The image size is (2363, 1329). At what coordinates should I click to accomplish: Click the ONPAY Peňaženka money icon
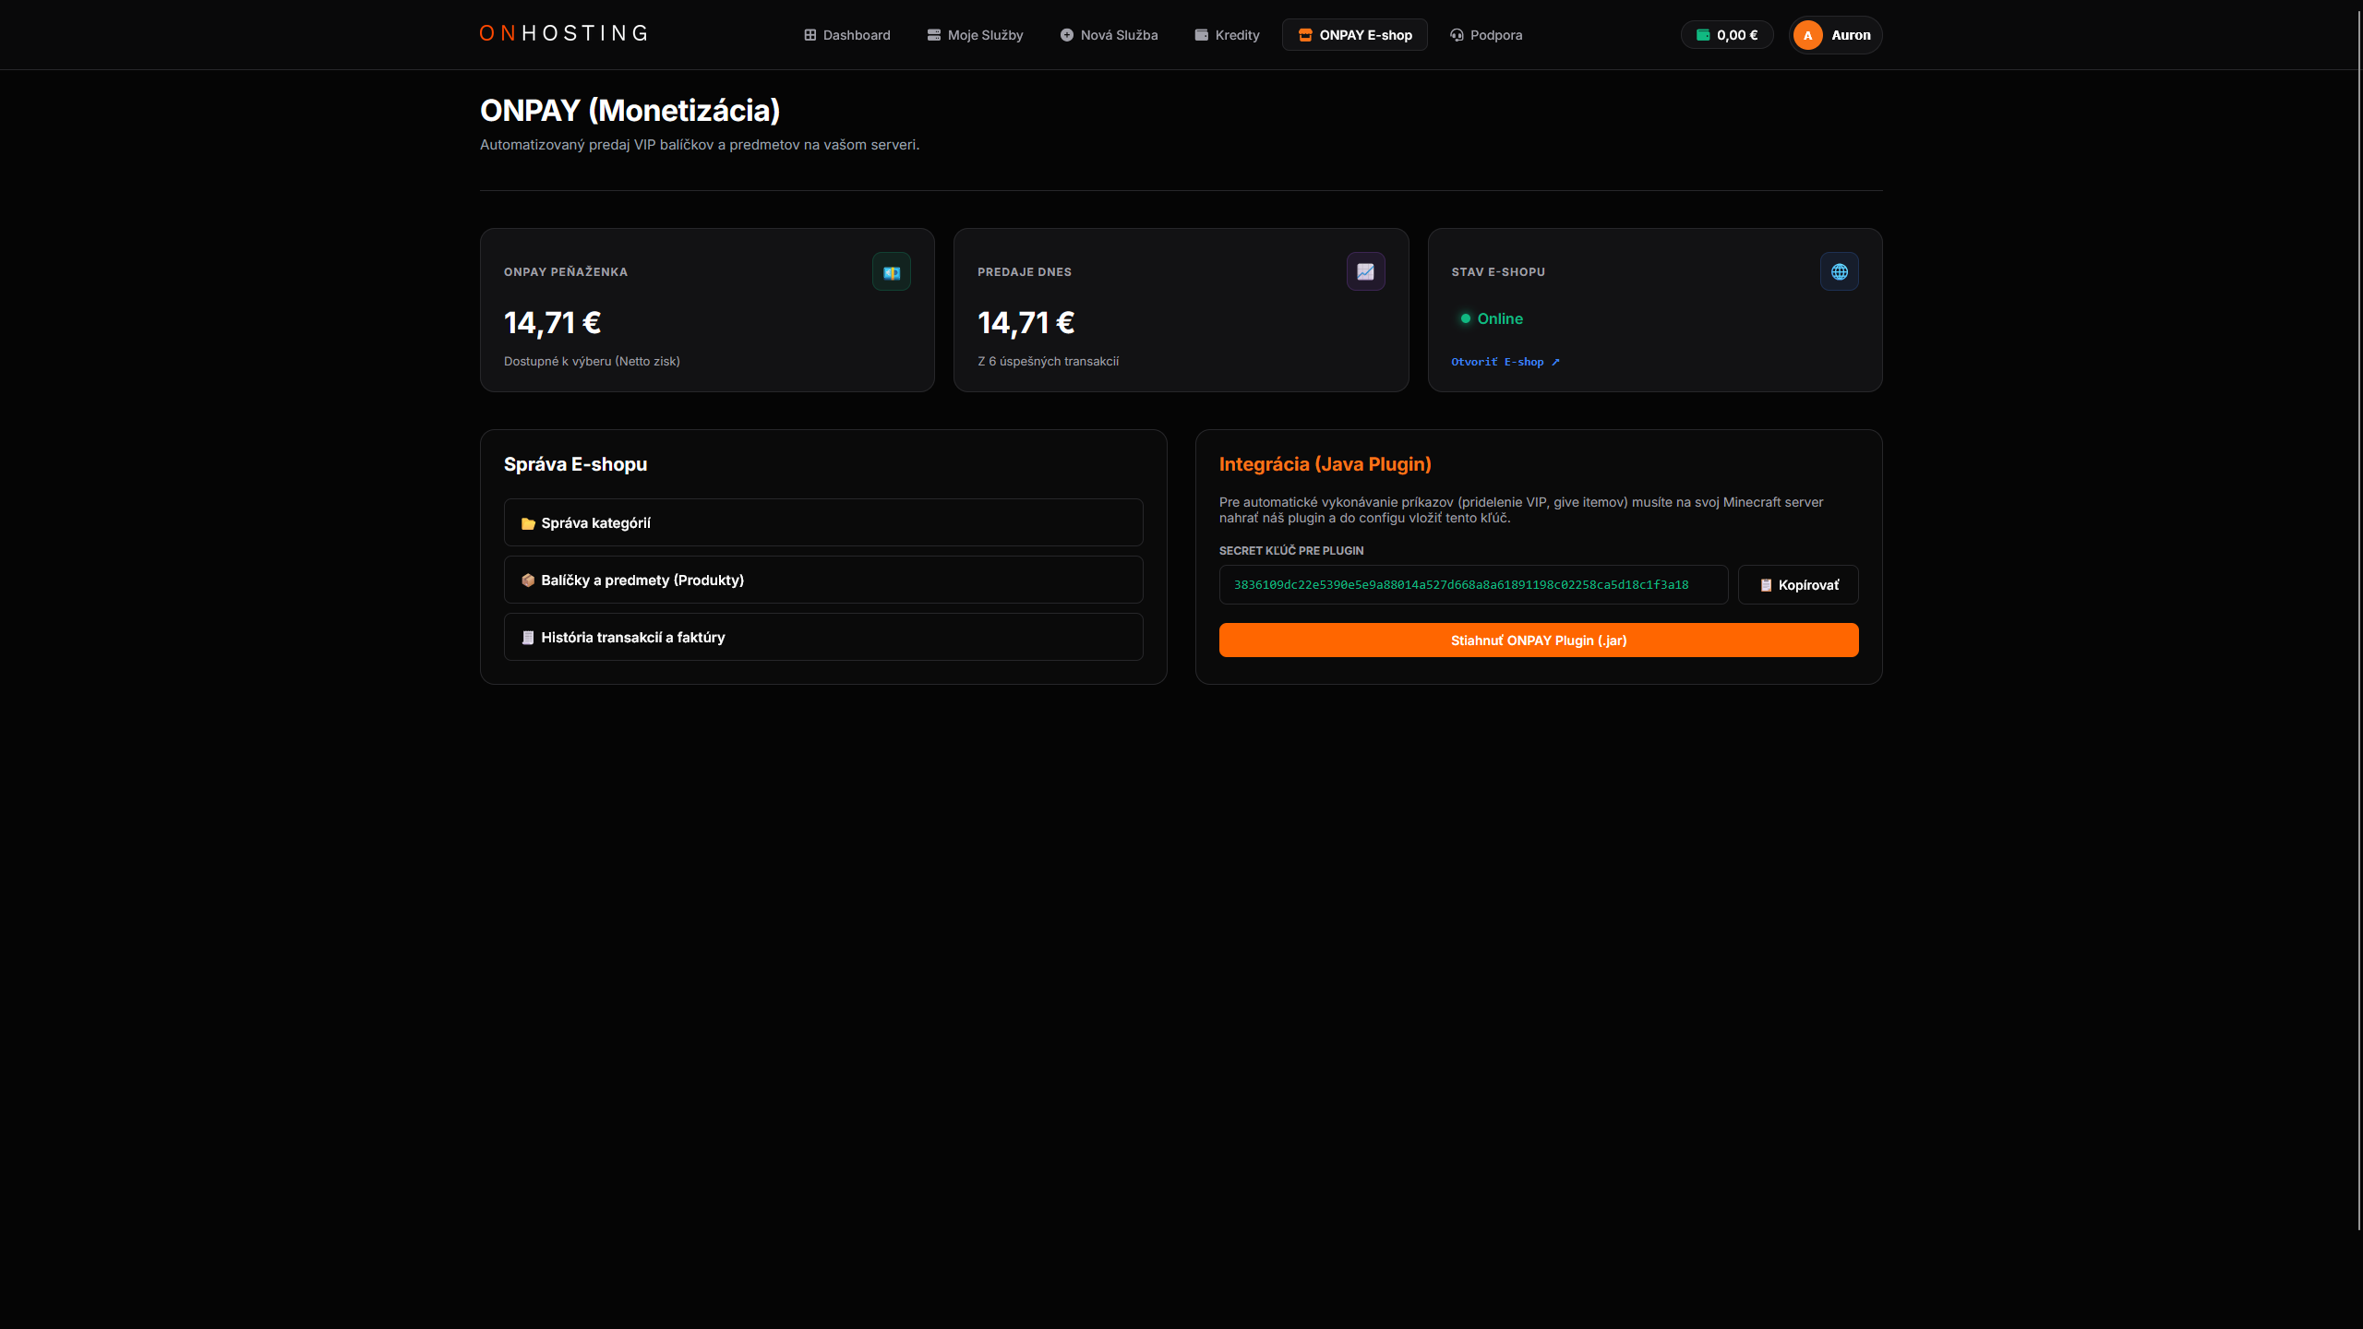coord(892,271)
